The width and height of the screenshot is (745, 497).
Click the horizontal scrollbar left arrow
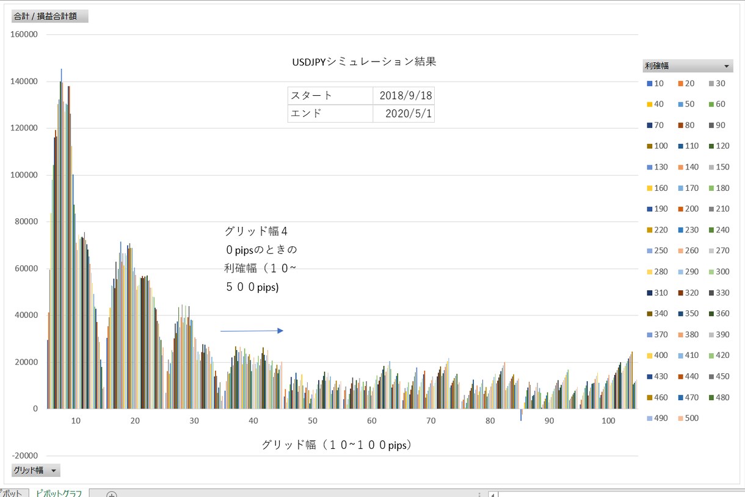pos(493,495)
